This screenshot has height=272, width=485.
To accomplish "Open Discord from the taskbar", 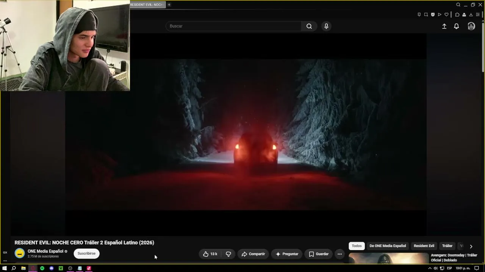I will click(x=52, y=268).
